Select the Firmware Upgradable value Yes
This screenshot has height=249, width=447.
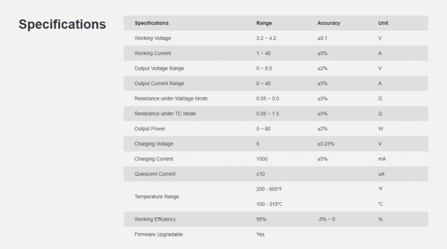(260, 234)
